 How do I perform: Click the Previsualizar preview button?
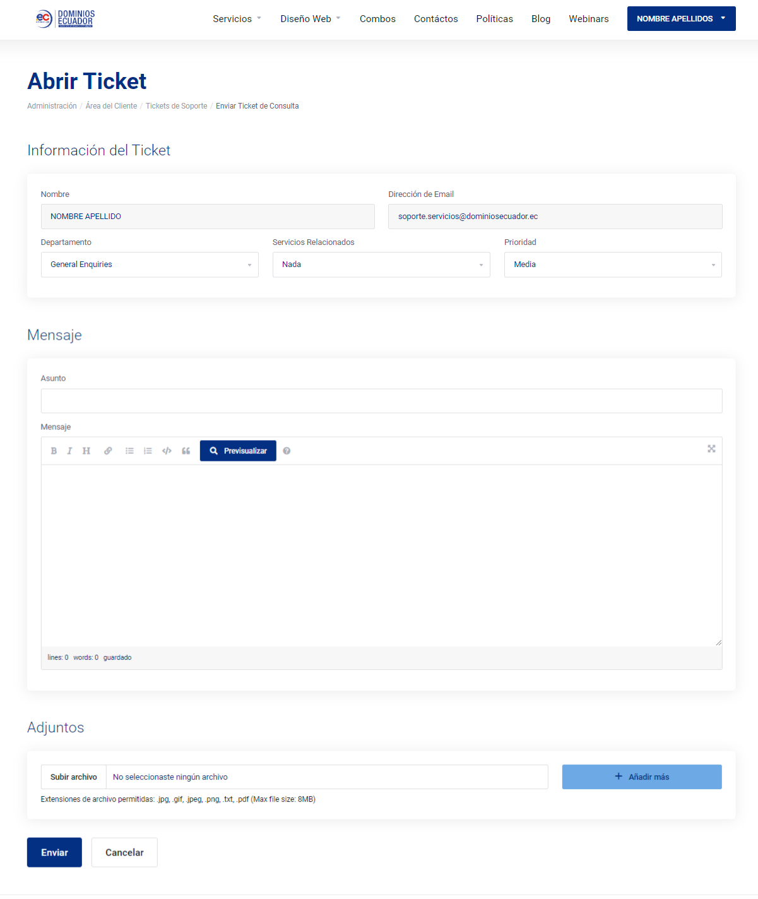(238, 451)
